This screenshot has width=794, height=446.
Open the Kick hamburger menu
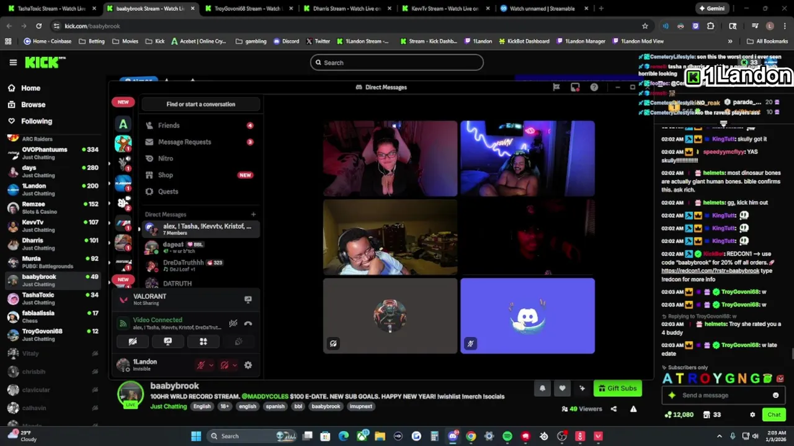(x=13, y=63)
